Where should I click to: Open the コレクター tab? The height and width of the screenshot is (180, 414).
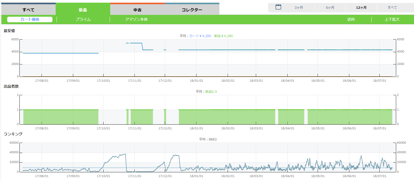tap(192, 10)
